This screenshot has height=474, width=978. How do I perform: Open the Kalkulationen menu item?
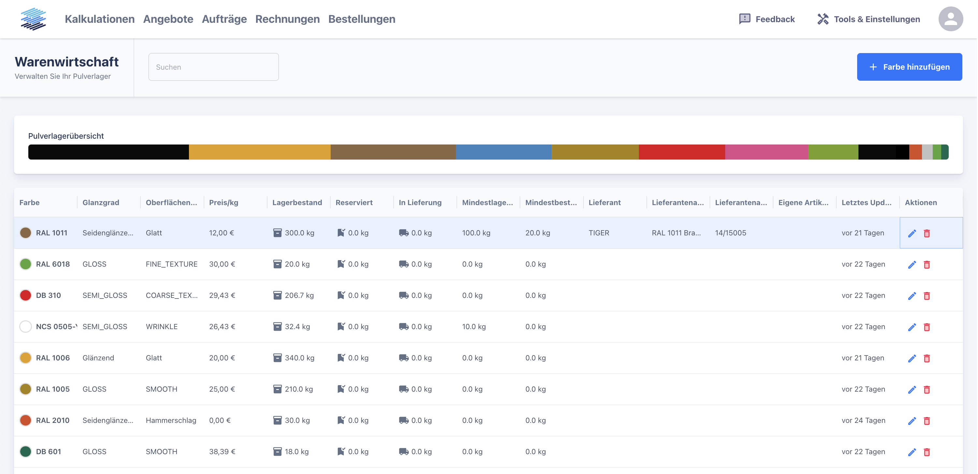(99, 19)
